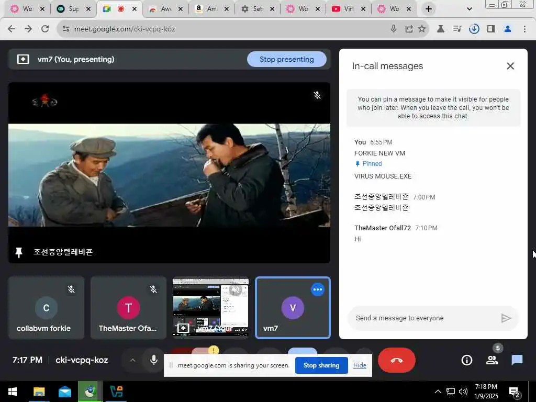Switch to the Settings tab

(253, 9)
